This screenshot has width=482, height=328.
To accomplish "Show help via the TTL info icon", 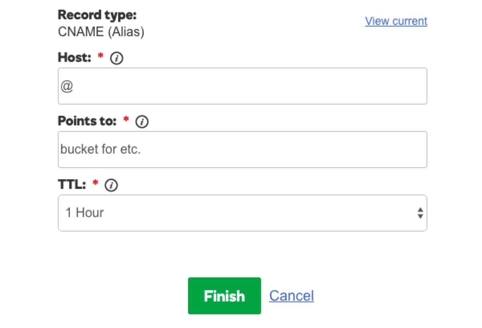I will [111, 185].
